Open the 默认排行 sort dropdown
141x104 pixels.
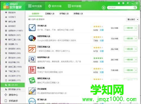(132, 19)
